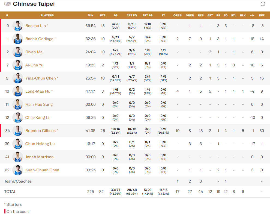Open Kuan-Chuan Chen's avatar image

18,170
